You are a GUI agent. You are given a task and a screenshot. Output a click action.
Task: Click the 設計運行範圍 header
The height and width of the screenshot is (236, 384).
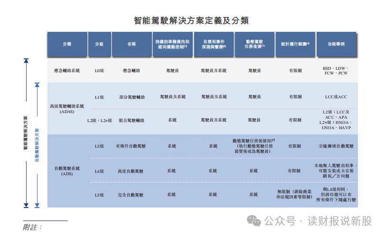point(295,44)
